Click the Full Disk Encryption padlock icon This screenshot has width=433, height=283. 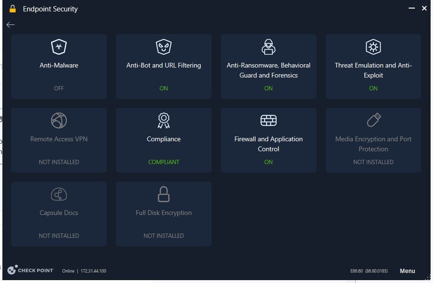click(x=164, y=194)
